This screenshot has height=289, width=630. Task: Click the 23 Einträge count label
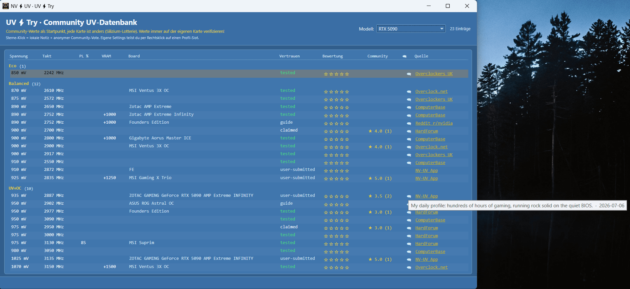point(460,29)
